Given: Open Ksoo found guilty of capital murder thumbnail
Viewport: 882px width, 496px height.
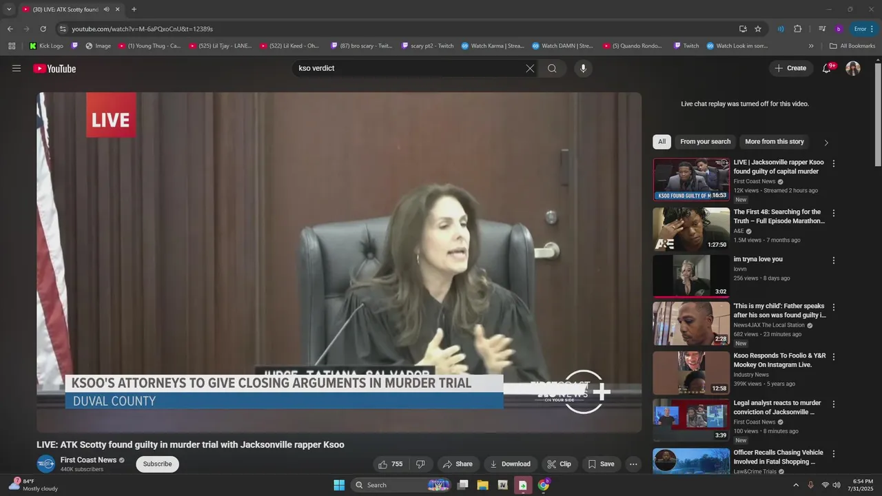Looking at the screenshot, I should (691, 179).
